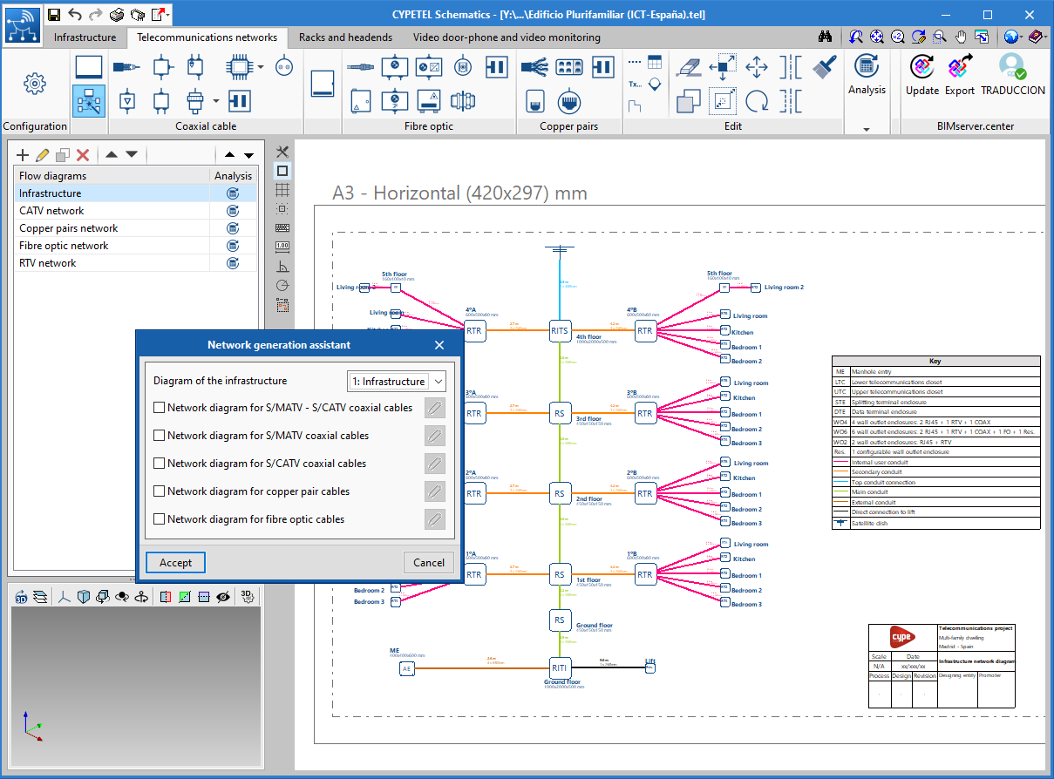Click the Rotate tool in Edit group
1054x779 pixels.
[x=757, y=101]
